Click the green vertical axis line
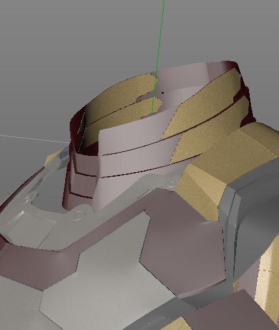 158,57
